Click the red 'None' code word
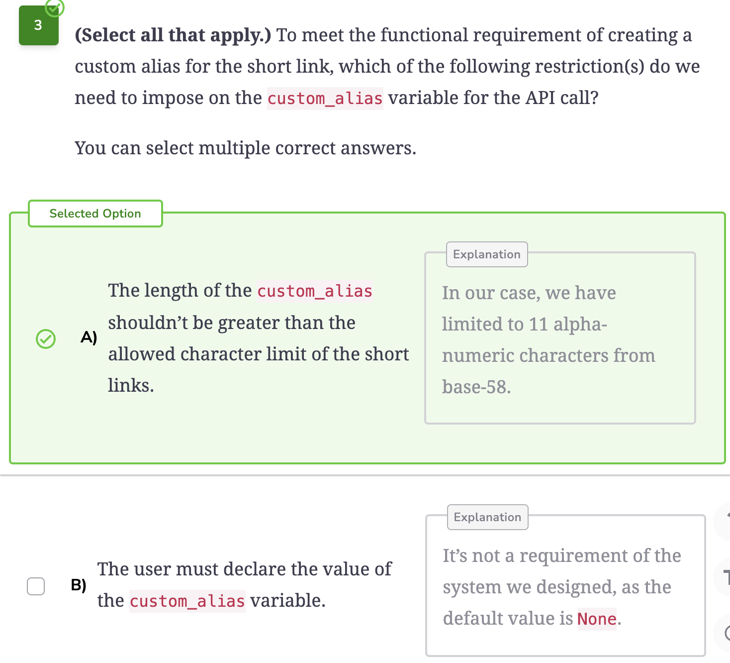This screenshot has width=730, height=663. pos(597,619)
